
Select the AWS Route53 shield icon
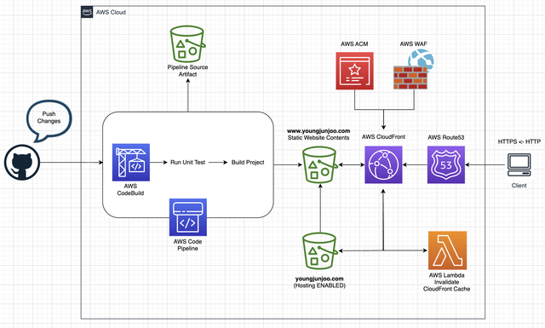pyautogui.click(x=446, y=164)
